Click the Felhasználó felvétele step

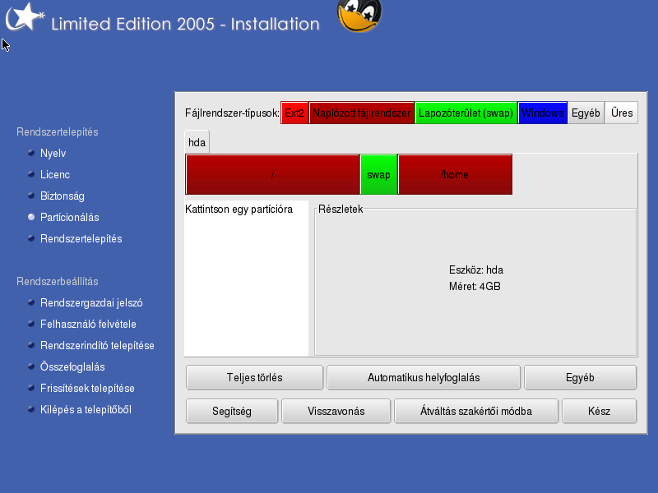click(88, 324)
